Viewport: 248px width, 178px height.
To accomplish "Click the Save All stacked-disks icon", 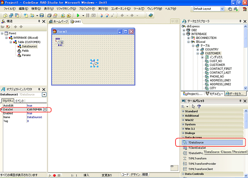I will point(49,16).
